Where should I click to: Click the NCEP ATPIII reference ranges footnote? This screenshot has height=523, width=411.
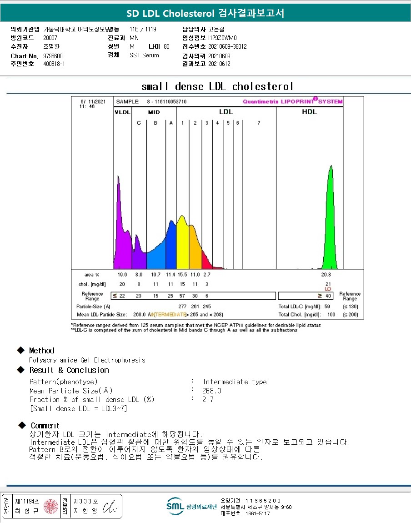point(195,325)
